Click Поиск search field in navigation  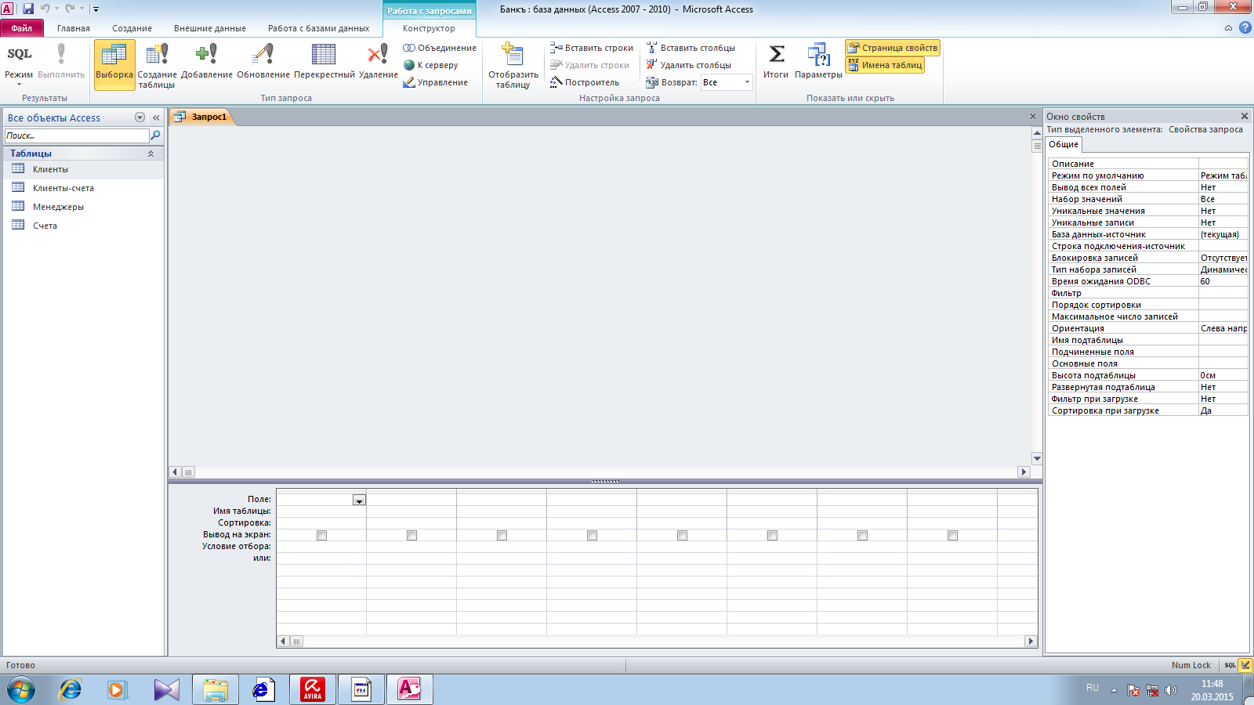tap(77, 136)
